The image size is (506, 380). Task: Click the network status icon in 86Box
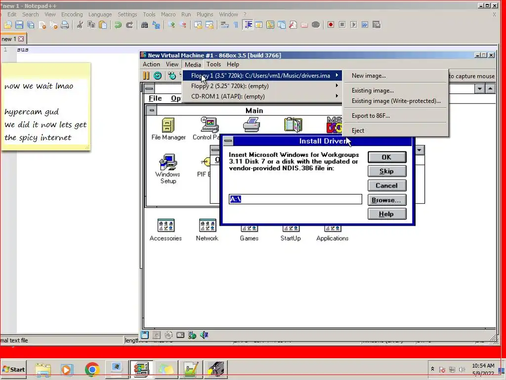point(192,335)
